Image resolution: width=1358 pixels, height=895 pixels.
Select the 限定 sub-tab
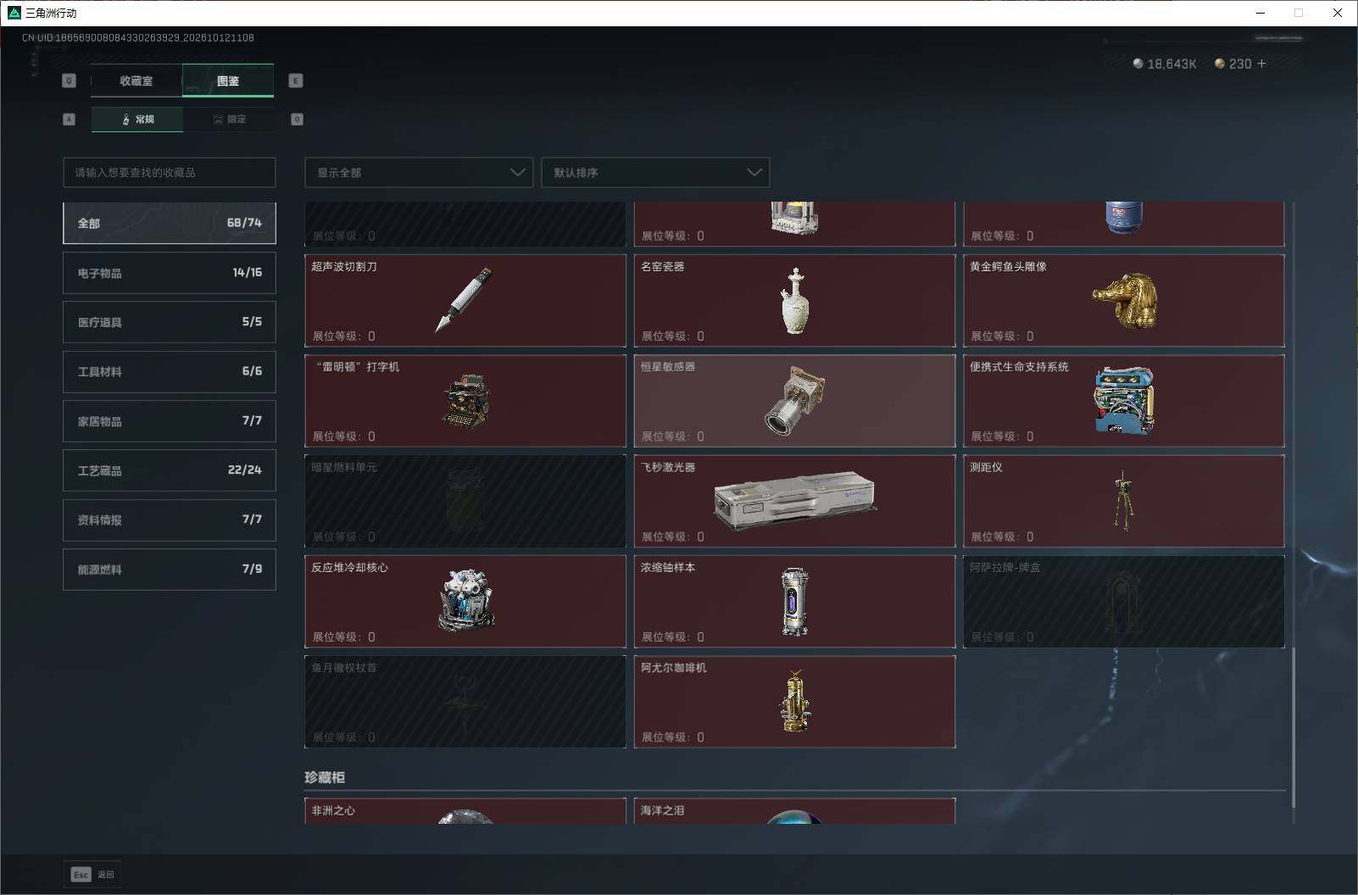tap(229, 120)
